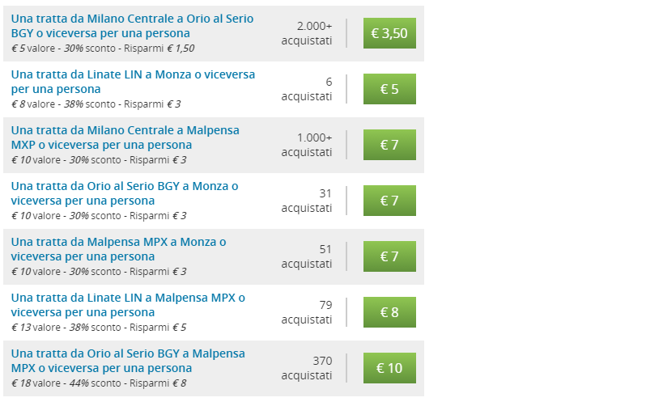Click the € 10 price button
The width and height of the screenshot is (663, 402).
pos(389,367)
